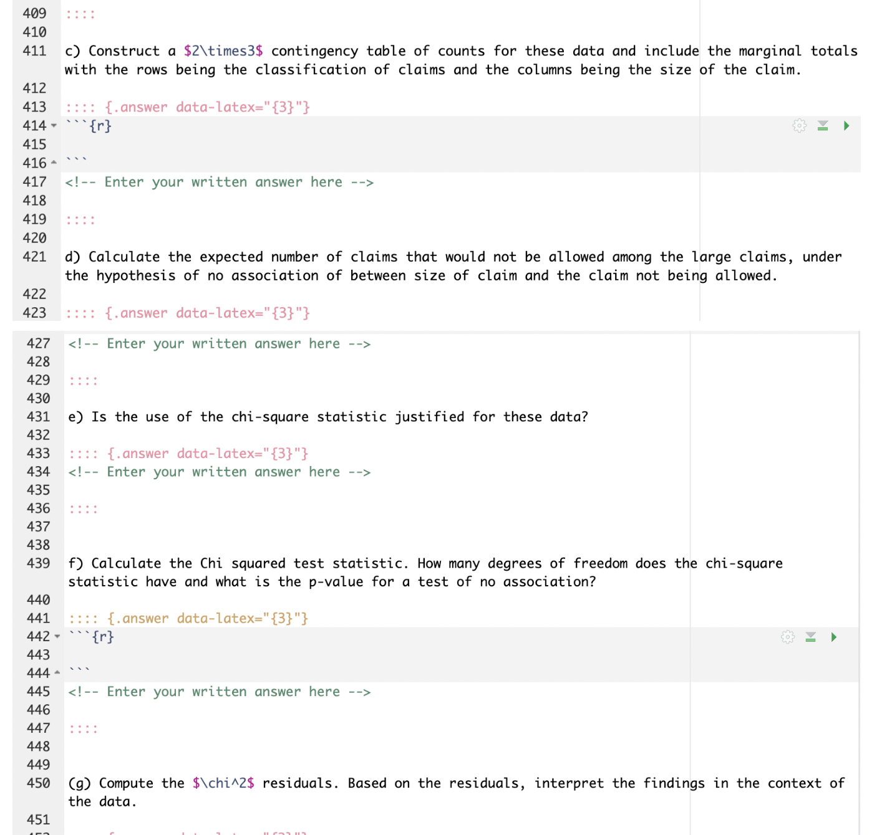Select the written answer comment on line 417
882x835 pixels.
(218, 182)
